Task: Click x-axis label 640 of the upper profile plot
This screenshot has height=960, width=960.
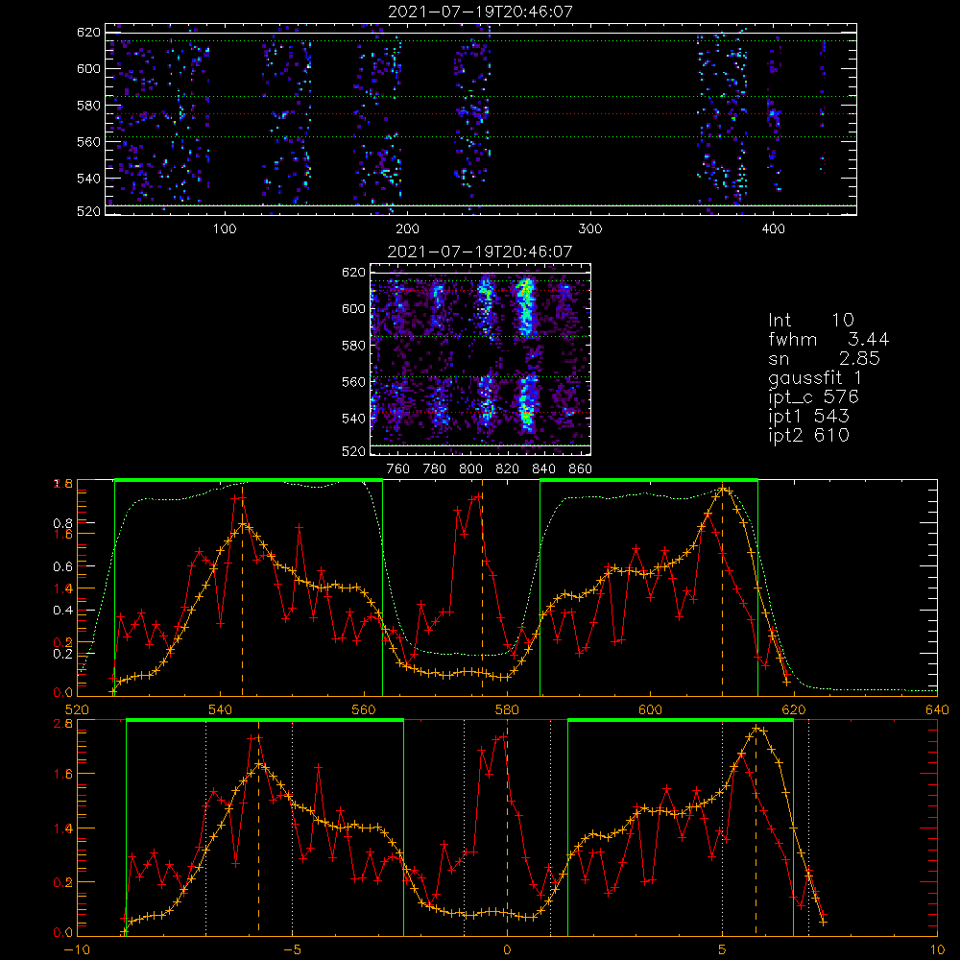Action: (x=937, y=709)
